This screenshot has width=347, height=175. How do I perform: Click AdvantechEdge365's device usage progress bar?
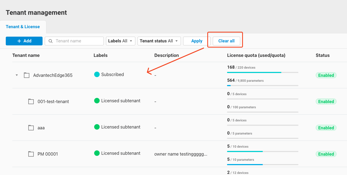click(x=262, y=72)
